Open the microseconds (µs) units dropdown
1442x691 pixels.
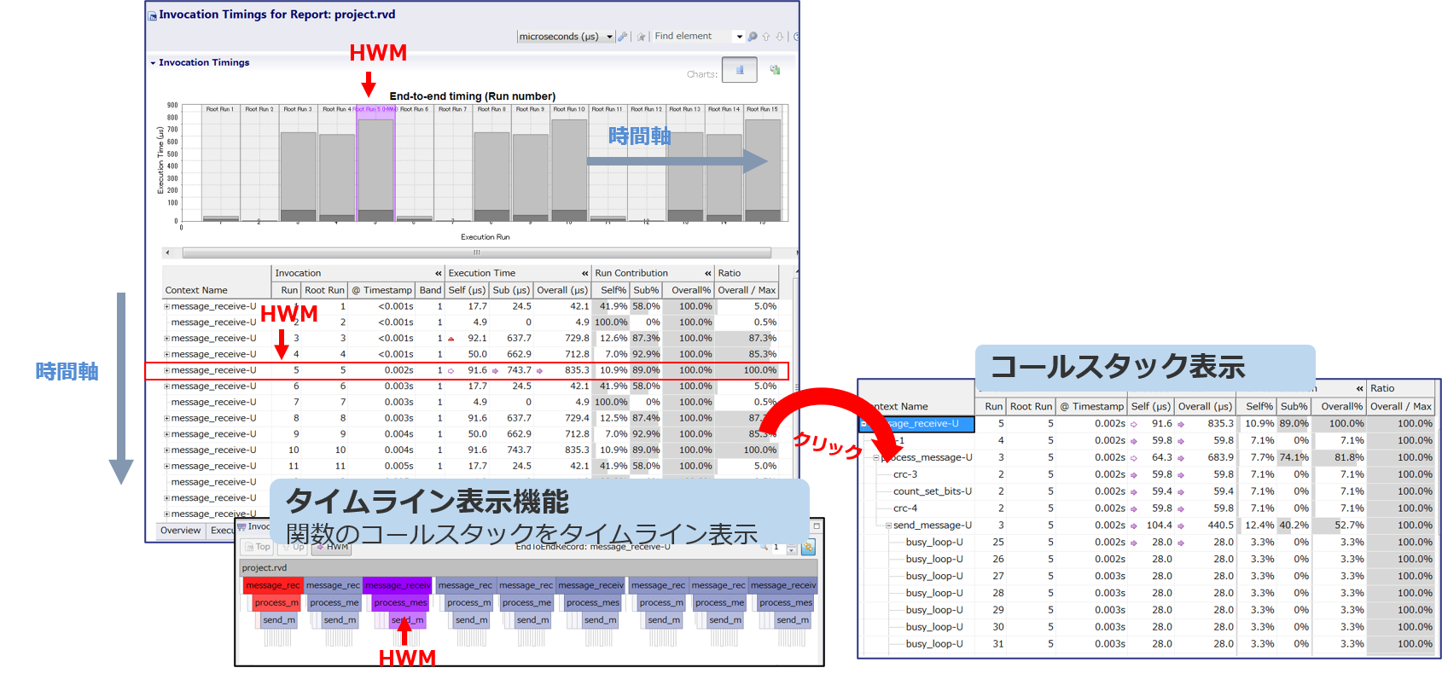609,37
